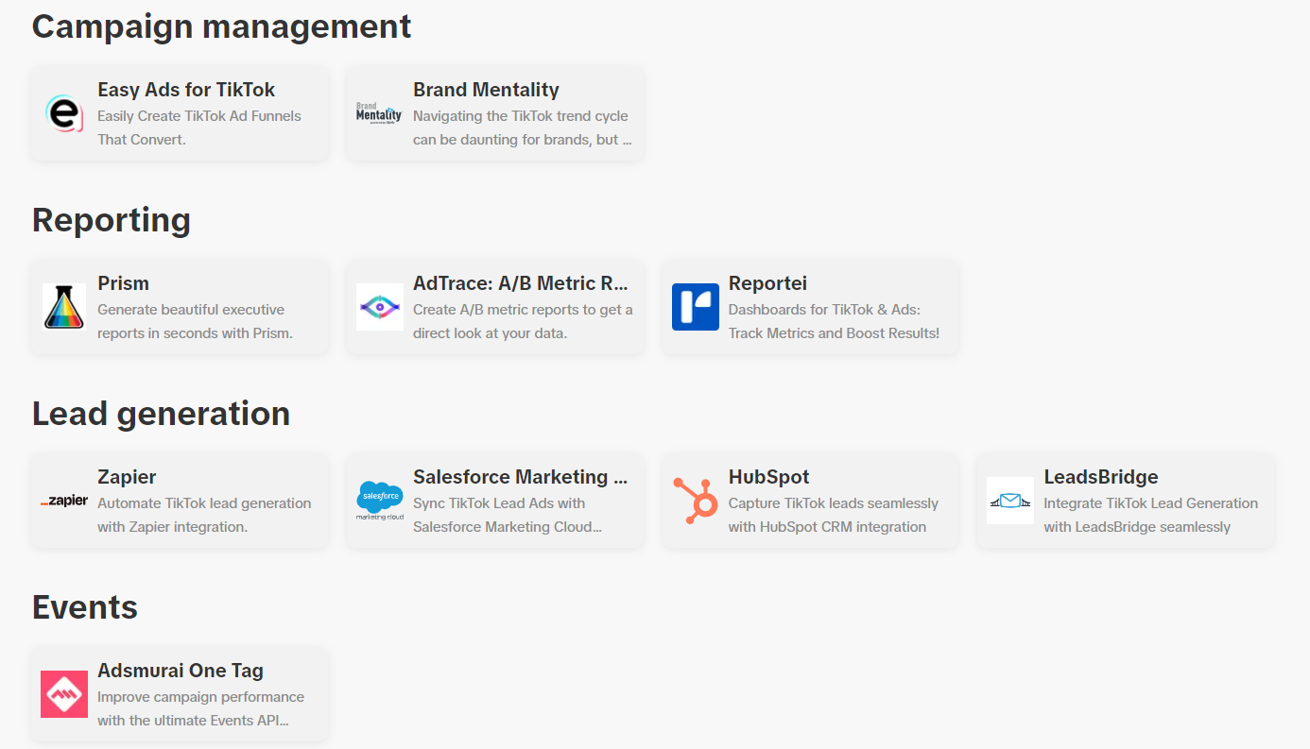Click the Brand Mentality logo icon

coord(379,113)
